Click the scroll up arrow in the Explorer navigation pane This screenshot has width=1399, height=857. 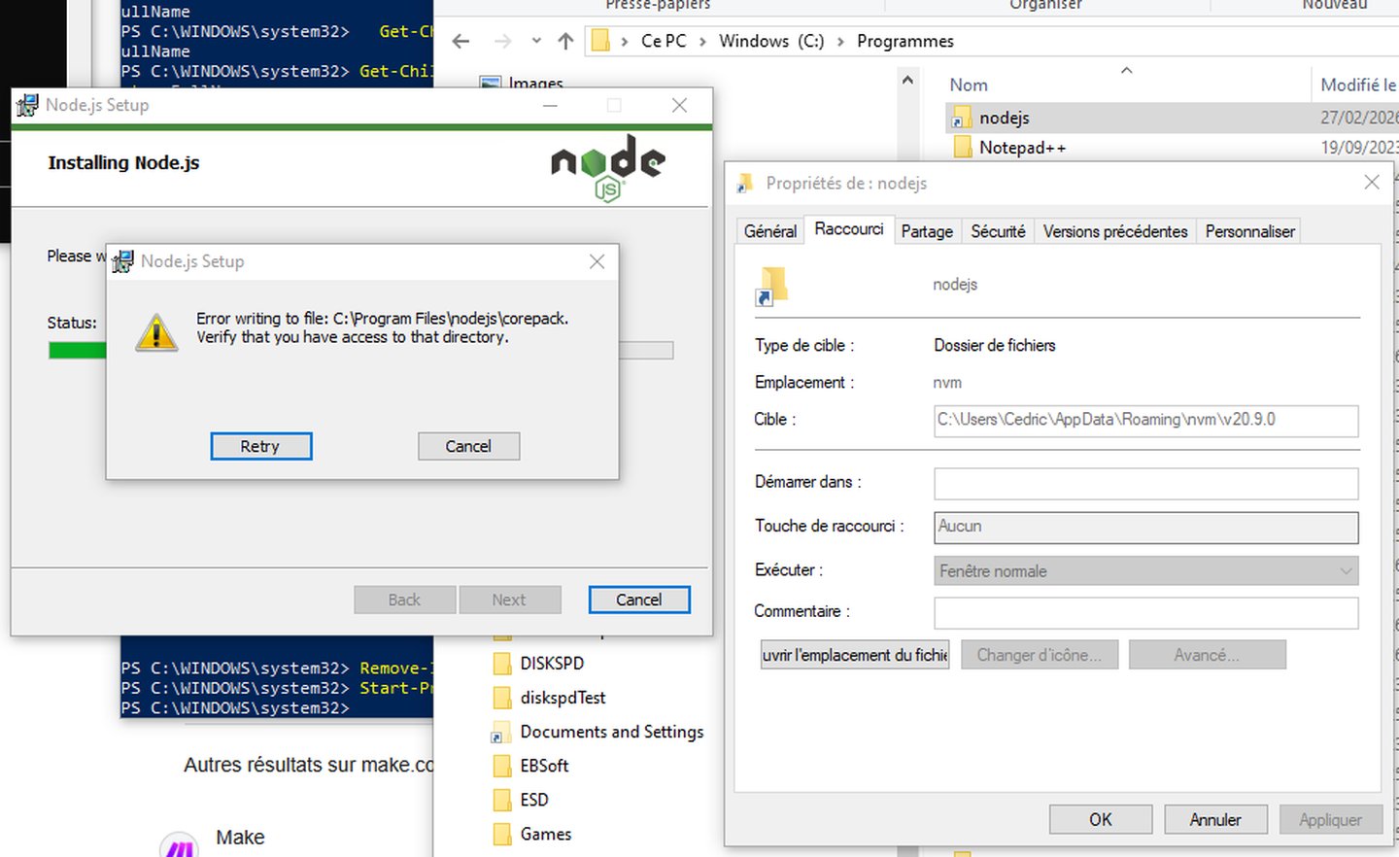(907, 81)
